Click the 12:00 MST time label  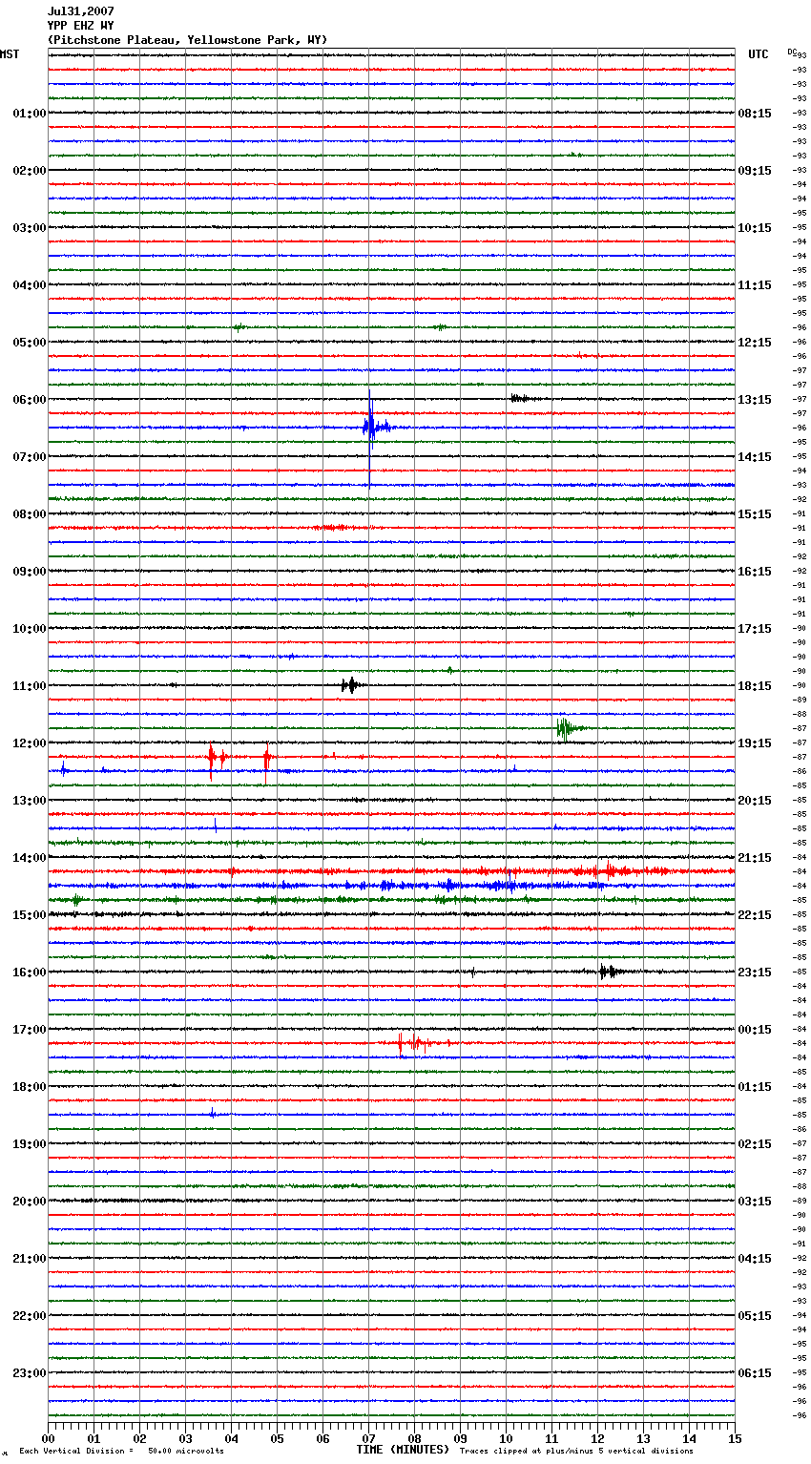pyautogui.click(x=30, y=743)
